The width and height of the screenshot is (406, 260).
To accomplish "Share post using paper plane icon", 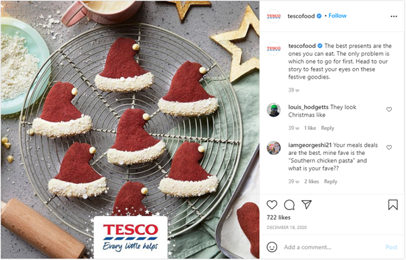I will coord(306,205).
